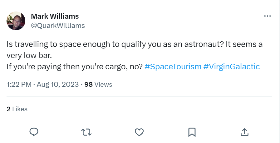Show who liked via 2 Likes

point(17,109)
